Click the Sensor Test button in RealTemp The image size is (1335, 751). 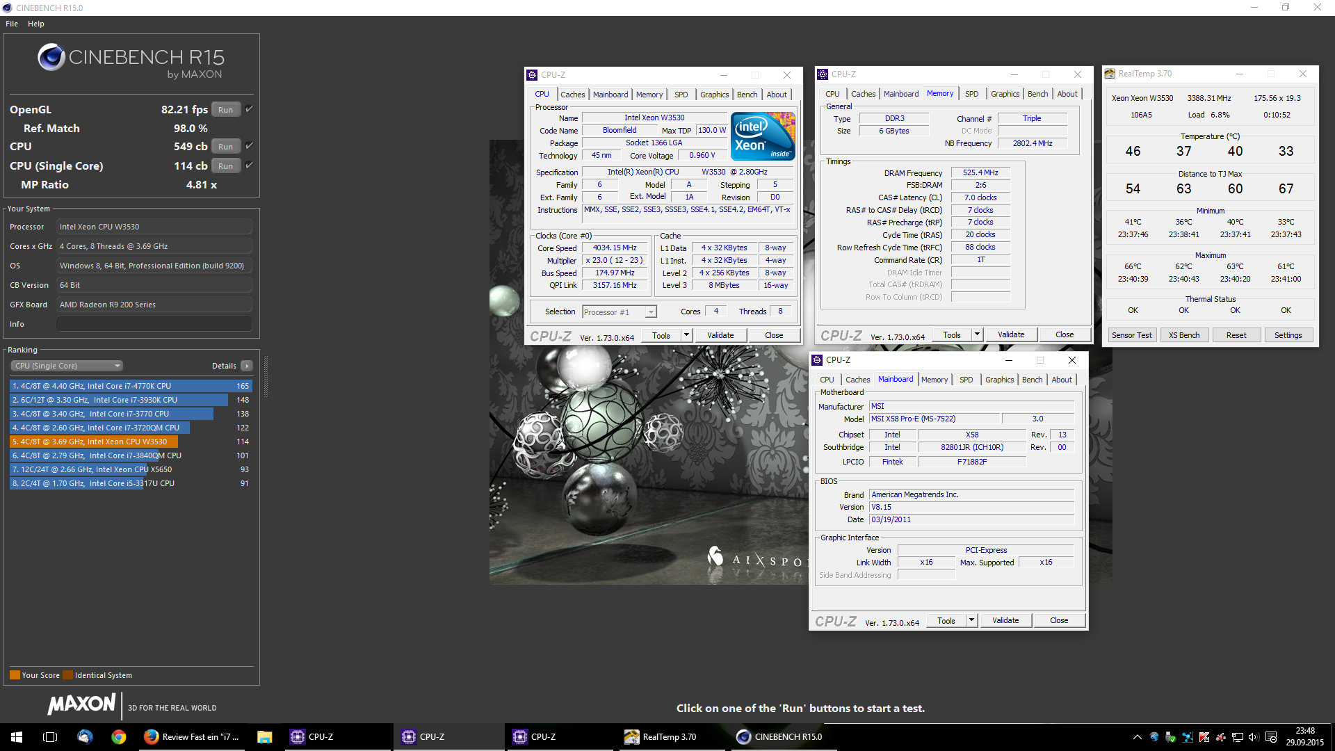pyautogui.click(x=1132, y=335)
